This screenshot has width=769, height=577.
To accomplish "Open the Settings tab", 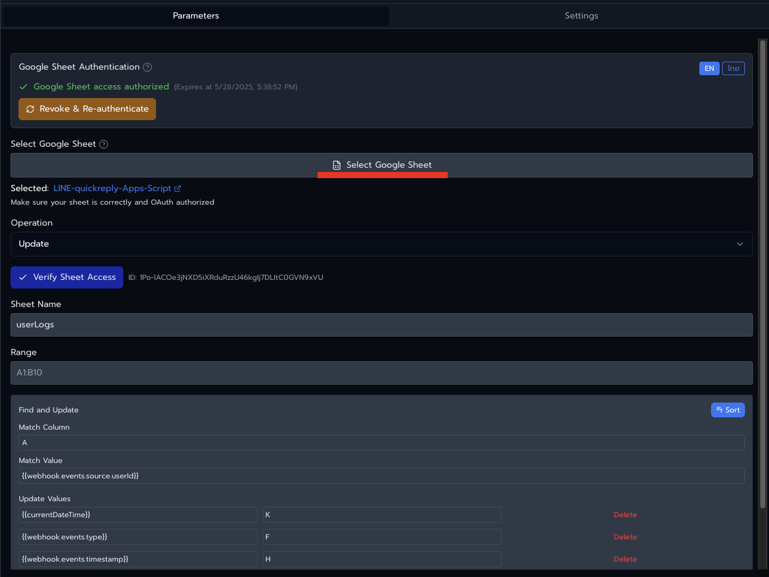I will tap(581, 16).
